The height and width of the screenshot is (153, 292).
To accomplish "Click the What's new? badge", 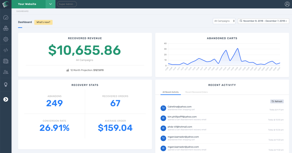I will (43, 22).
